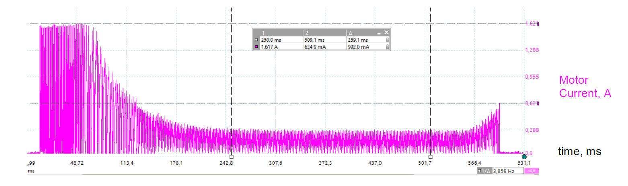Close the ruler measurements legend
The image size is (628, 186).
[x=386, y=32]
